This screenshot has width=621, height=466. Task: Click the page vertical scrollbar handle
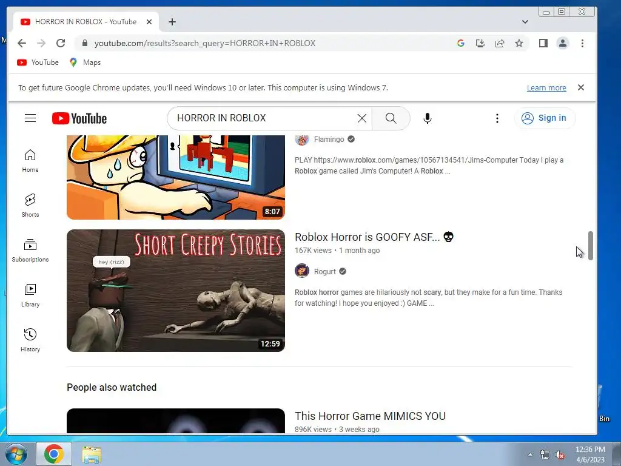591,246
